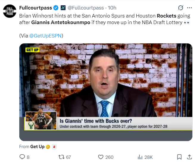
Task: Like the post with heart icon
Action: [x=101, y=157]
